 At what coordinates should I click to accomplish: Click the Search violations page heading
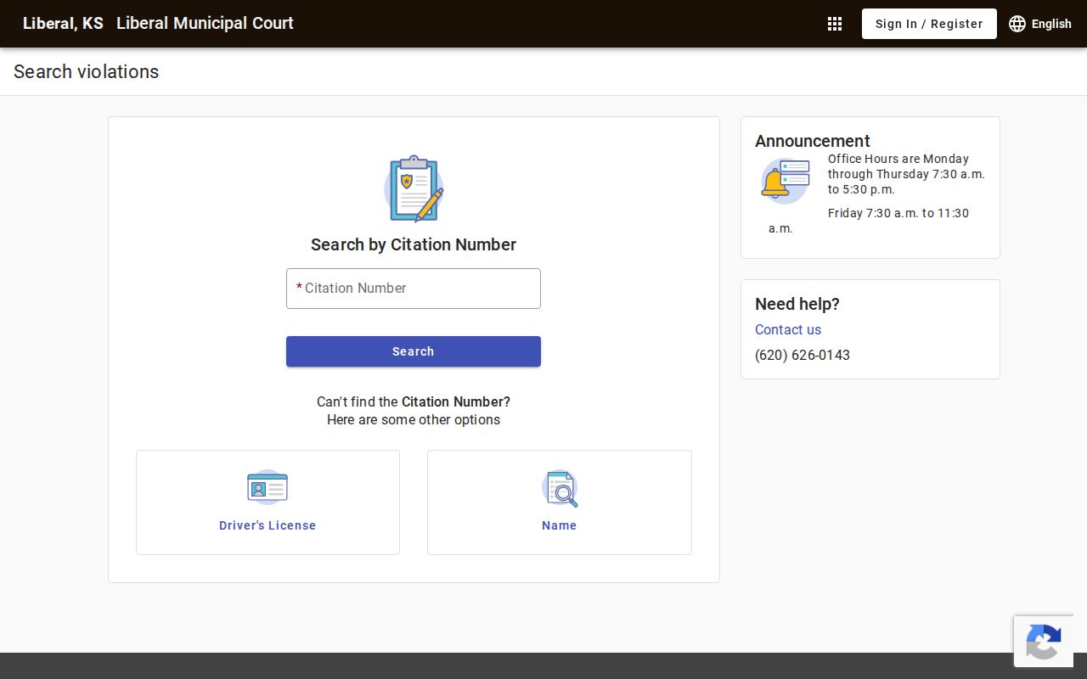click(86, 71)
